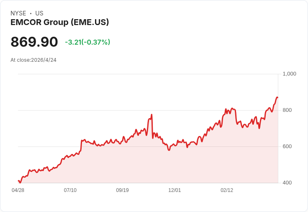Click the 869.90 price value

pos(34,42)
